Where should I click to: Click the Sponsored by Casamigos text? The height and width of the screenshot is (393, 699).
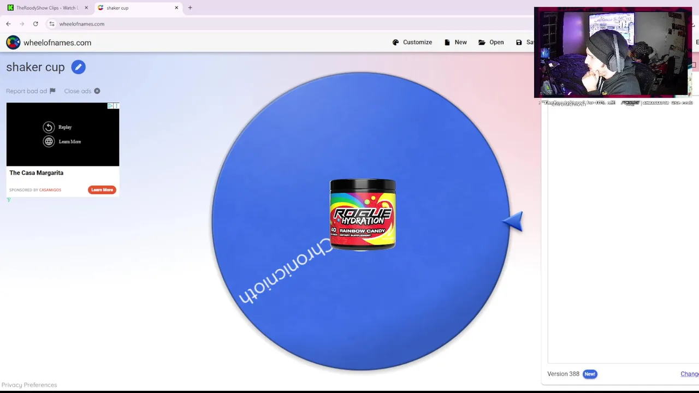[x=35, y=190]
